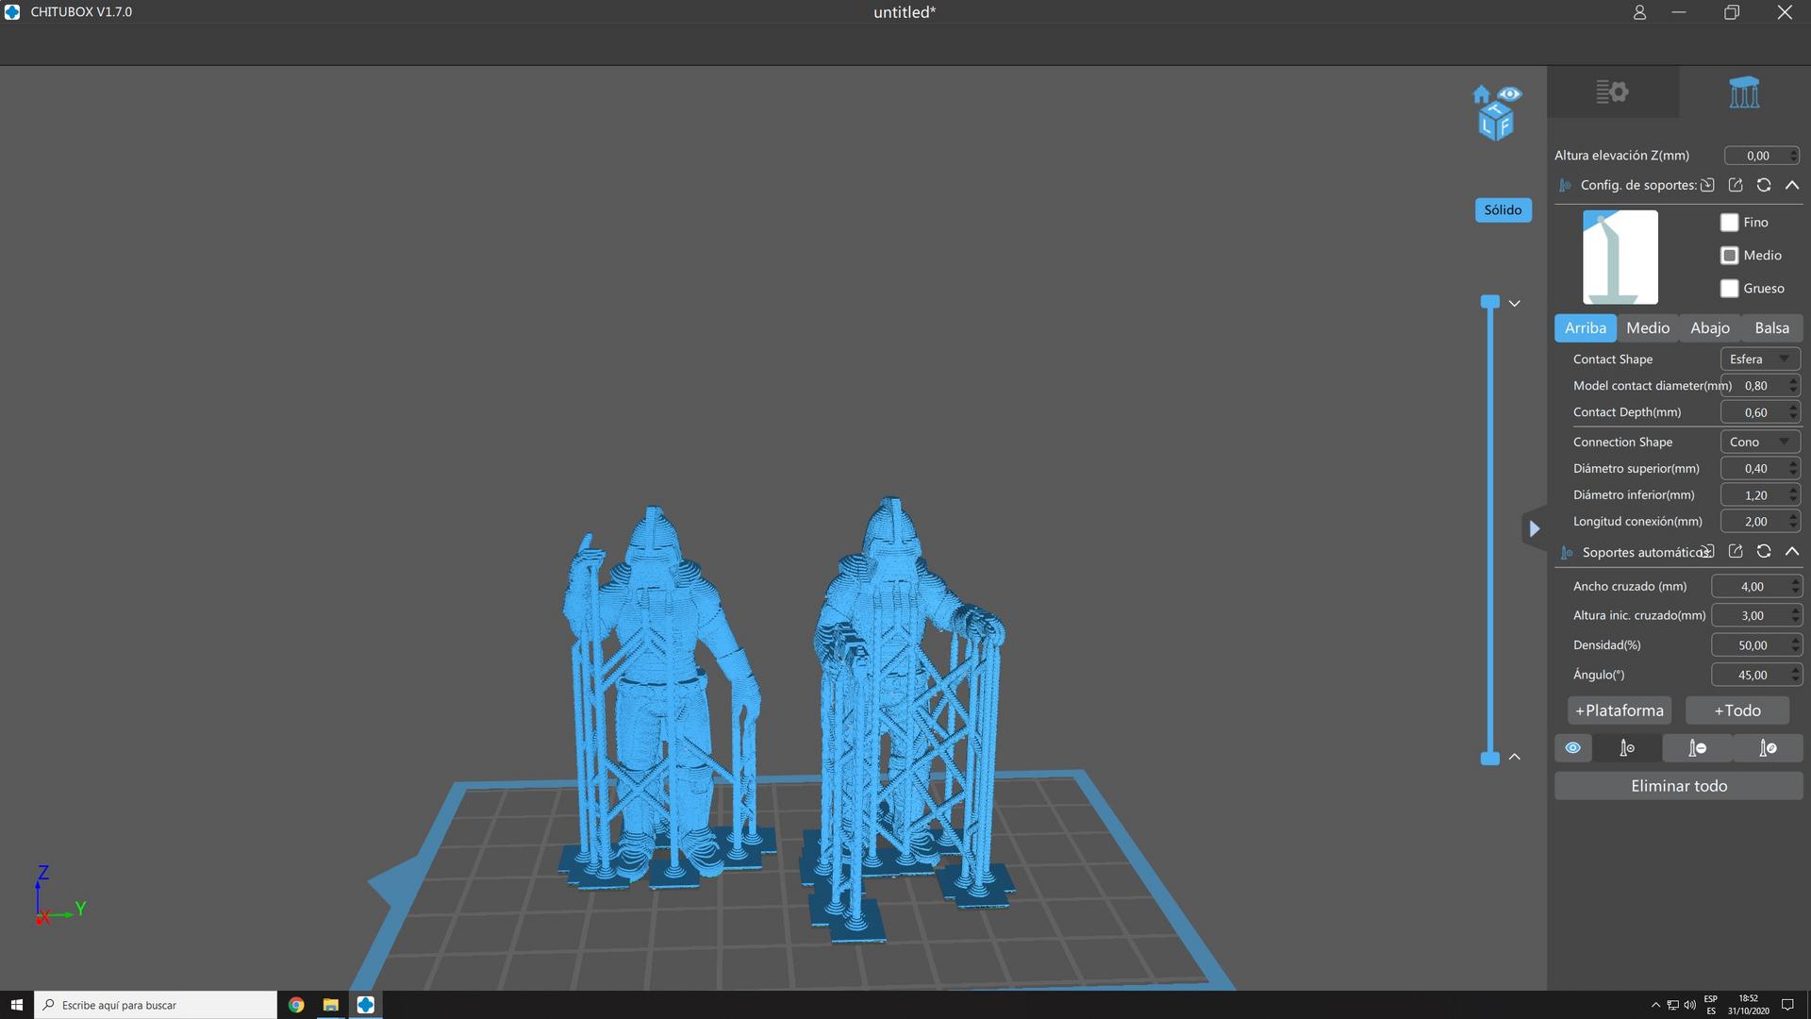
Task: Toggle the Medio support checkbox
Action: [1729, 256]
